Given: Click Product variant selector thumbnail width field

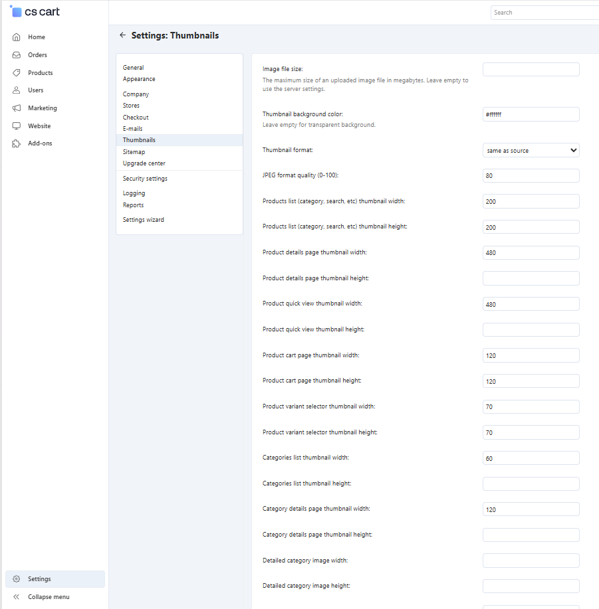Looking at the screenshot, I should point(531,406).
